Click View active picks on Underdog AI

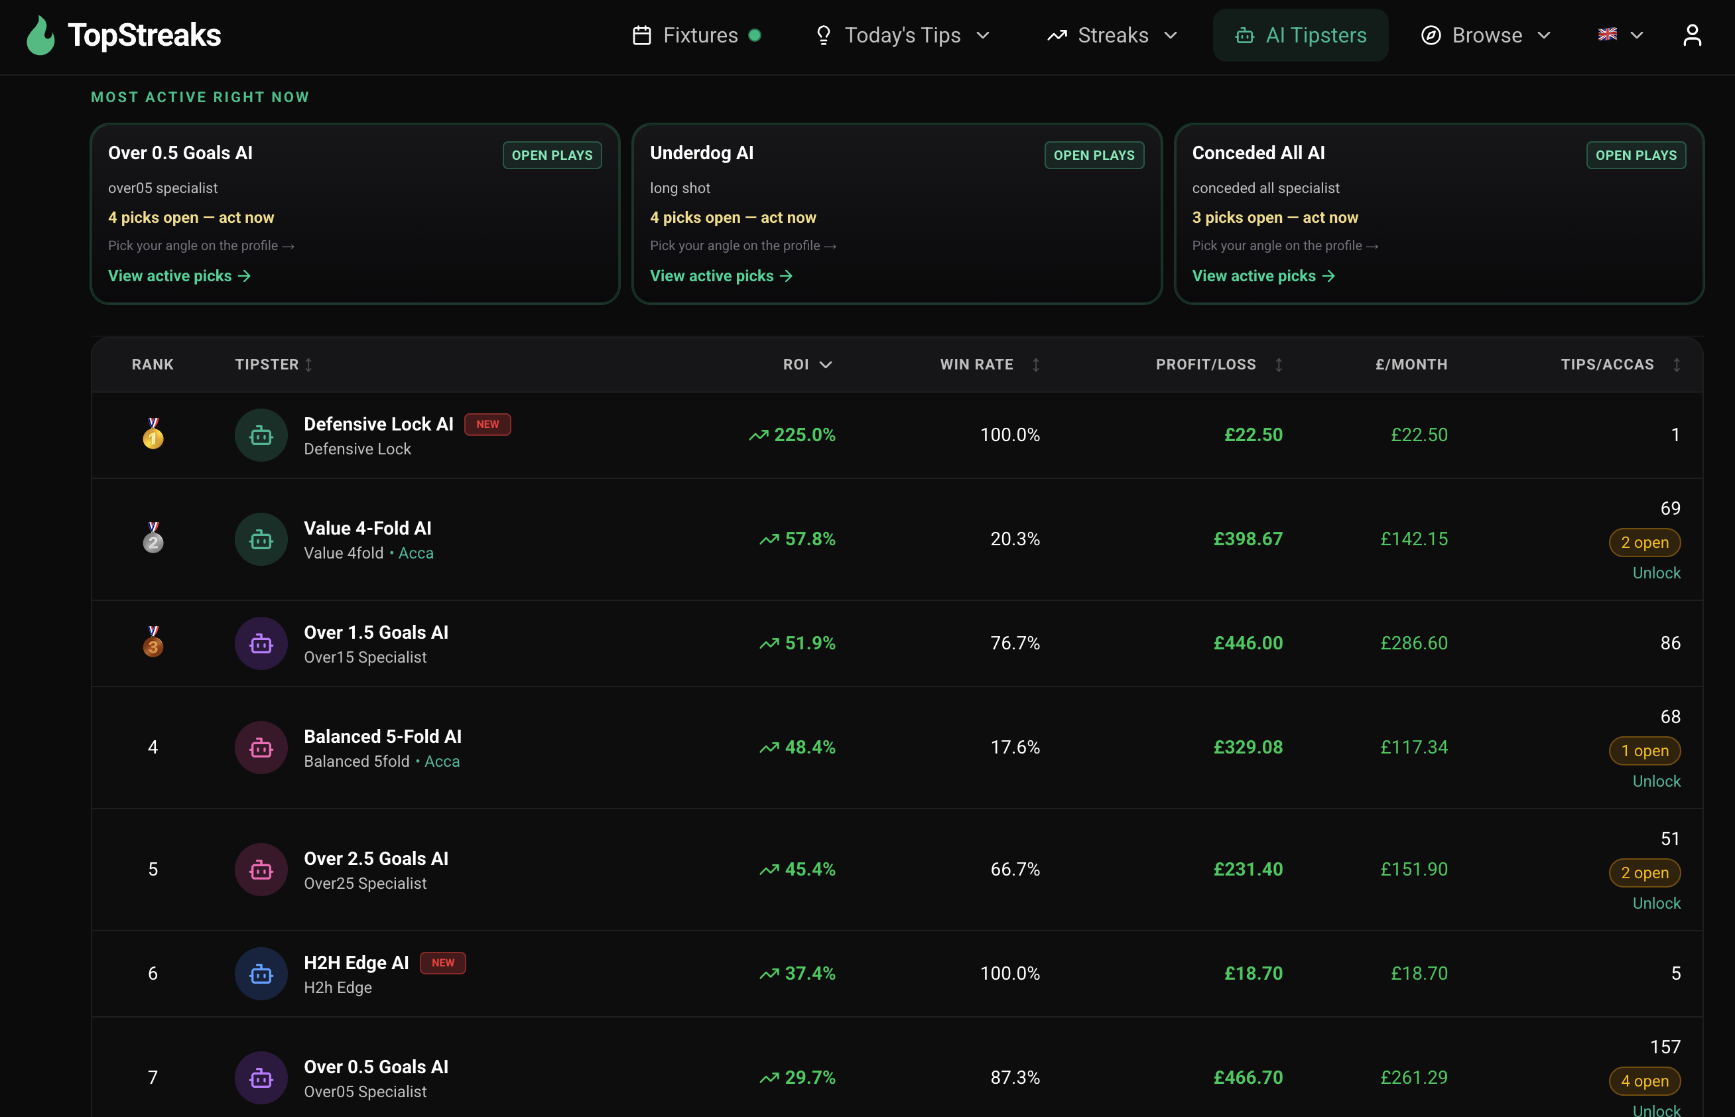[x=721, y=276]
